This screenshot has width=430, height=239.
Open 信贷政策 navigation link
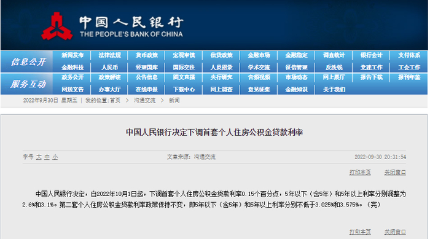tap(222, 55)
